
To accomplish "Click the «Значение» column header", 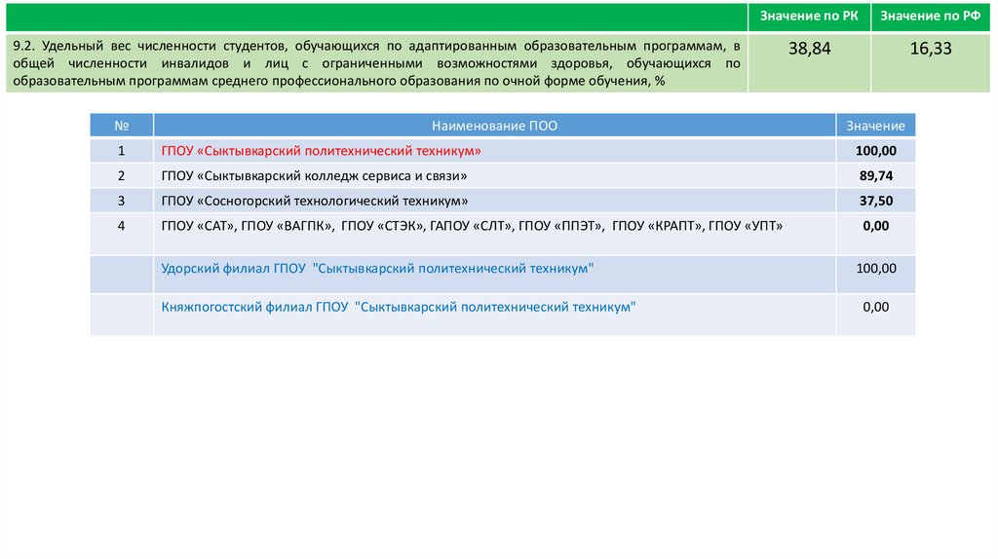I will pos(875,126).
